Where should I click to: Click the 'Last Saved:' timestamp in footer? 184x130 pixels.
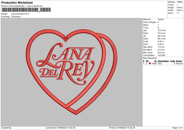click(x=60, y=128)
